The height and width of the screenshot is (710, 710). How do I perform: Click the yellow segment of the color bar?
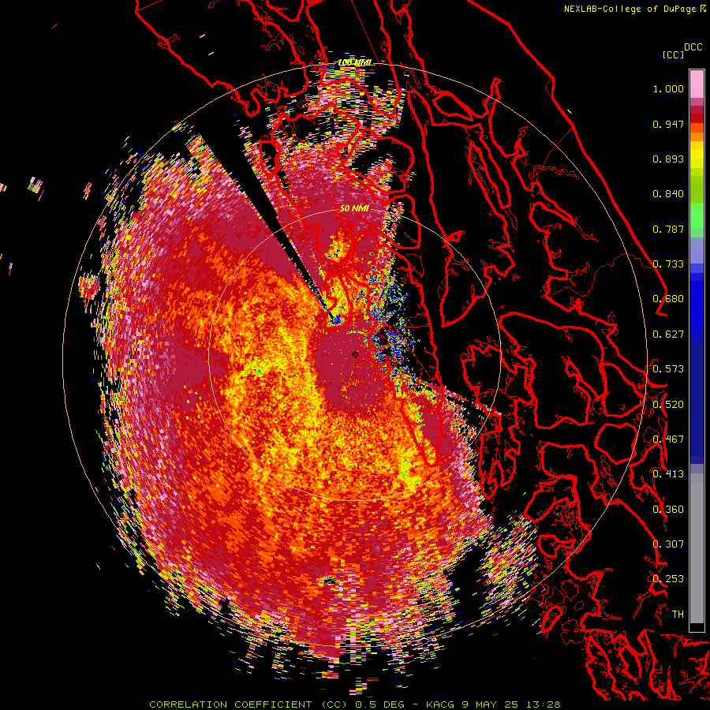coord(697,155)
